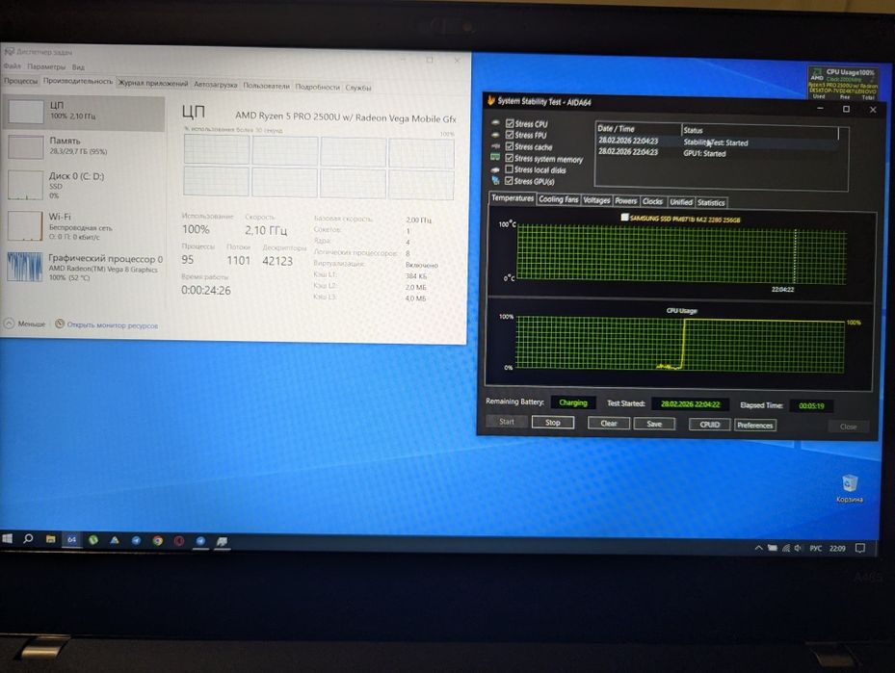Open the Подробности tab

[x=317, y=87]
